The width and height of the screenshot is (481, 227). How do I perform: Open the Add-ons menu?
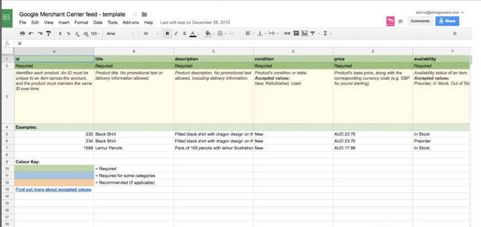[131, 22]
